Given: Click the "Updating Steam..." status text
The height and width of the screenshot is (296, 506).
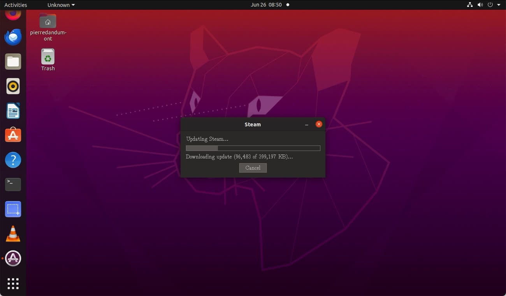Looking at the screenshot, I should (207, 139).
